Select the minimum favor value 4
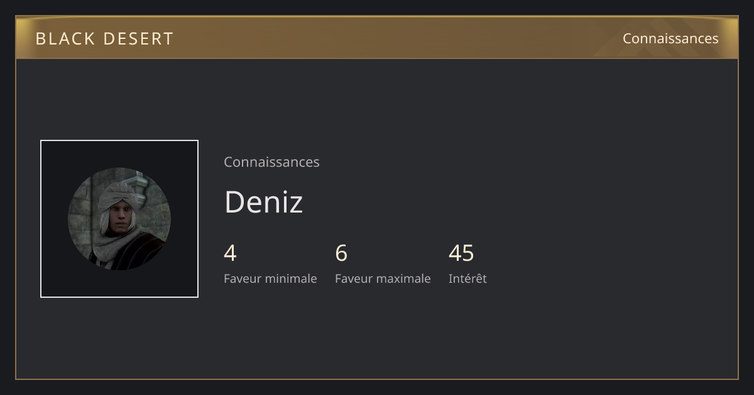 (230, 253)
